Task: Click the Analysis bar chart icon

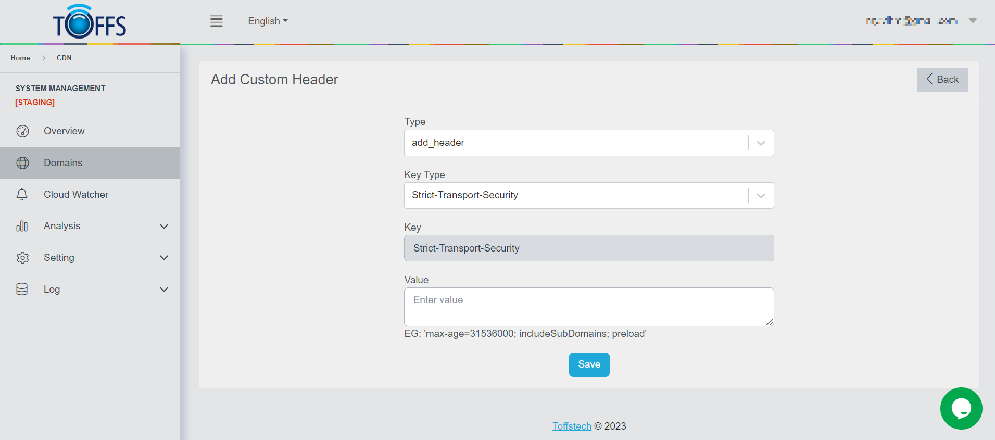Action: point(22,226)
